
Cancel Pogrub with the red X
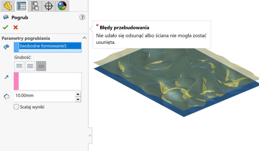tap(16, 27)
